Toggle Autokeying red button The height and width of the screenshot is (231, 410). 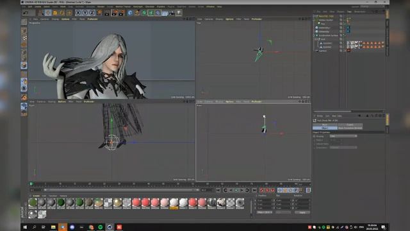(267, 190)
